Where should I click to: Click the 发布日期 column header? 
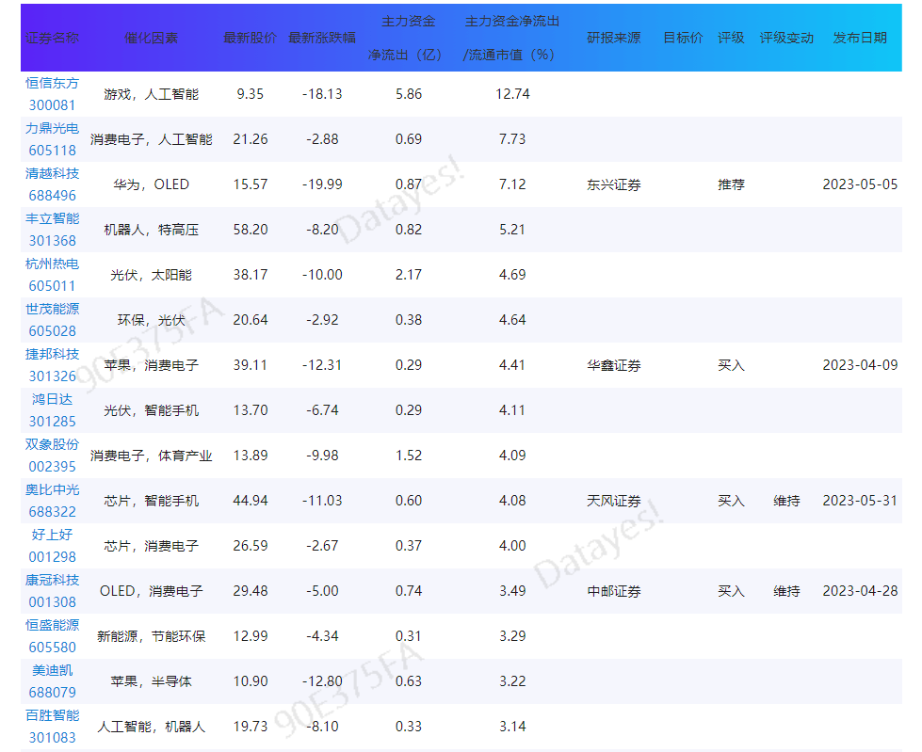[860, 39]
